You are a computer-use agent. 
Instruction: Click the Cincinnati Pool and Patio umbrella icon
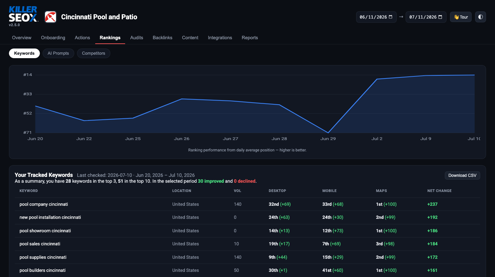click(x=51, y=17)
